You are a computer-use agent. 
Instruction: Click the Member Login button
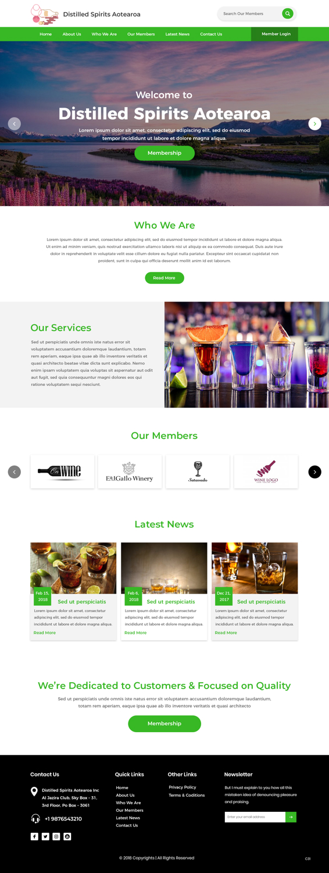click(x=274, y=34)
